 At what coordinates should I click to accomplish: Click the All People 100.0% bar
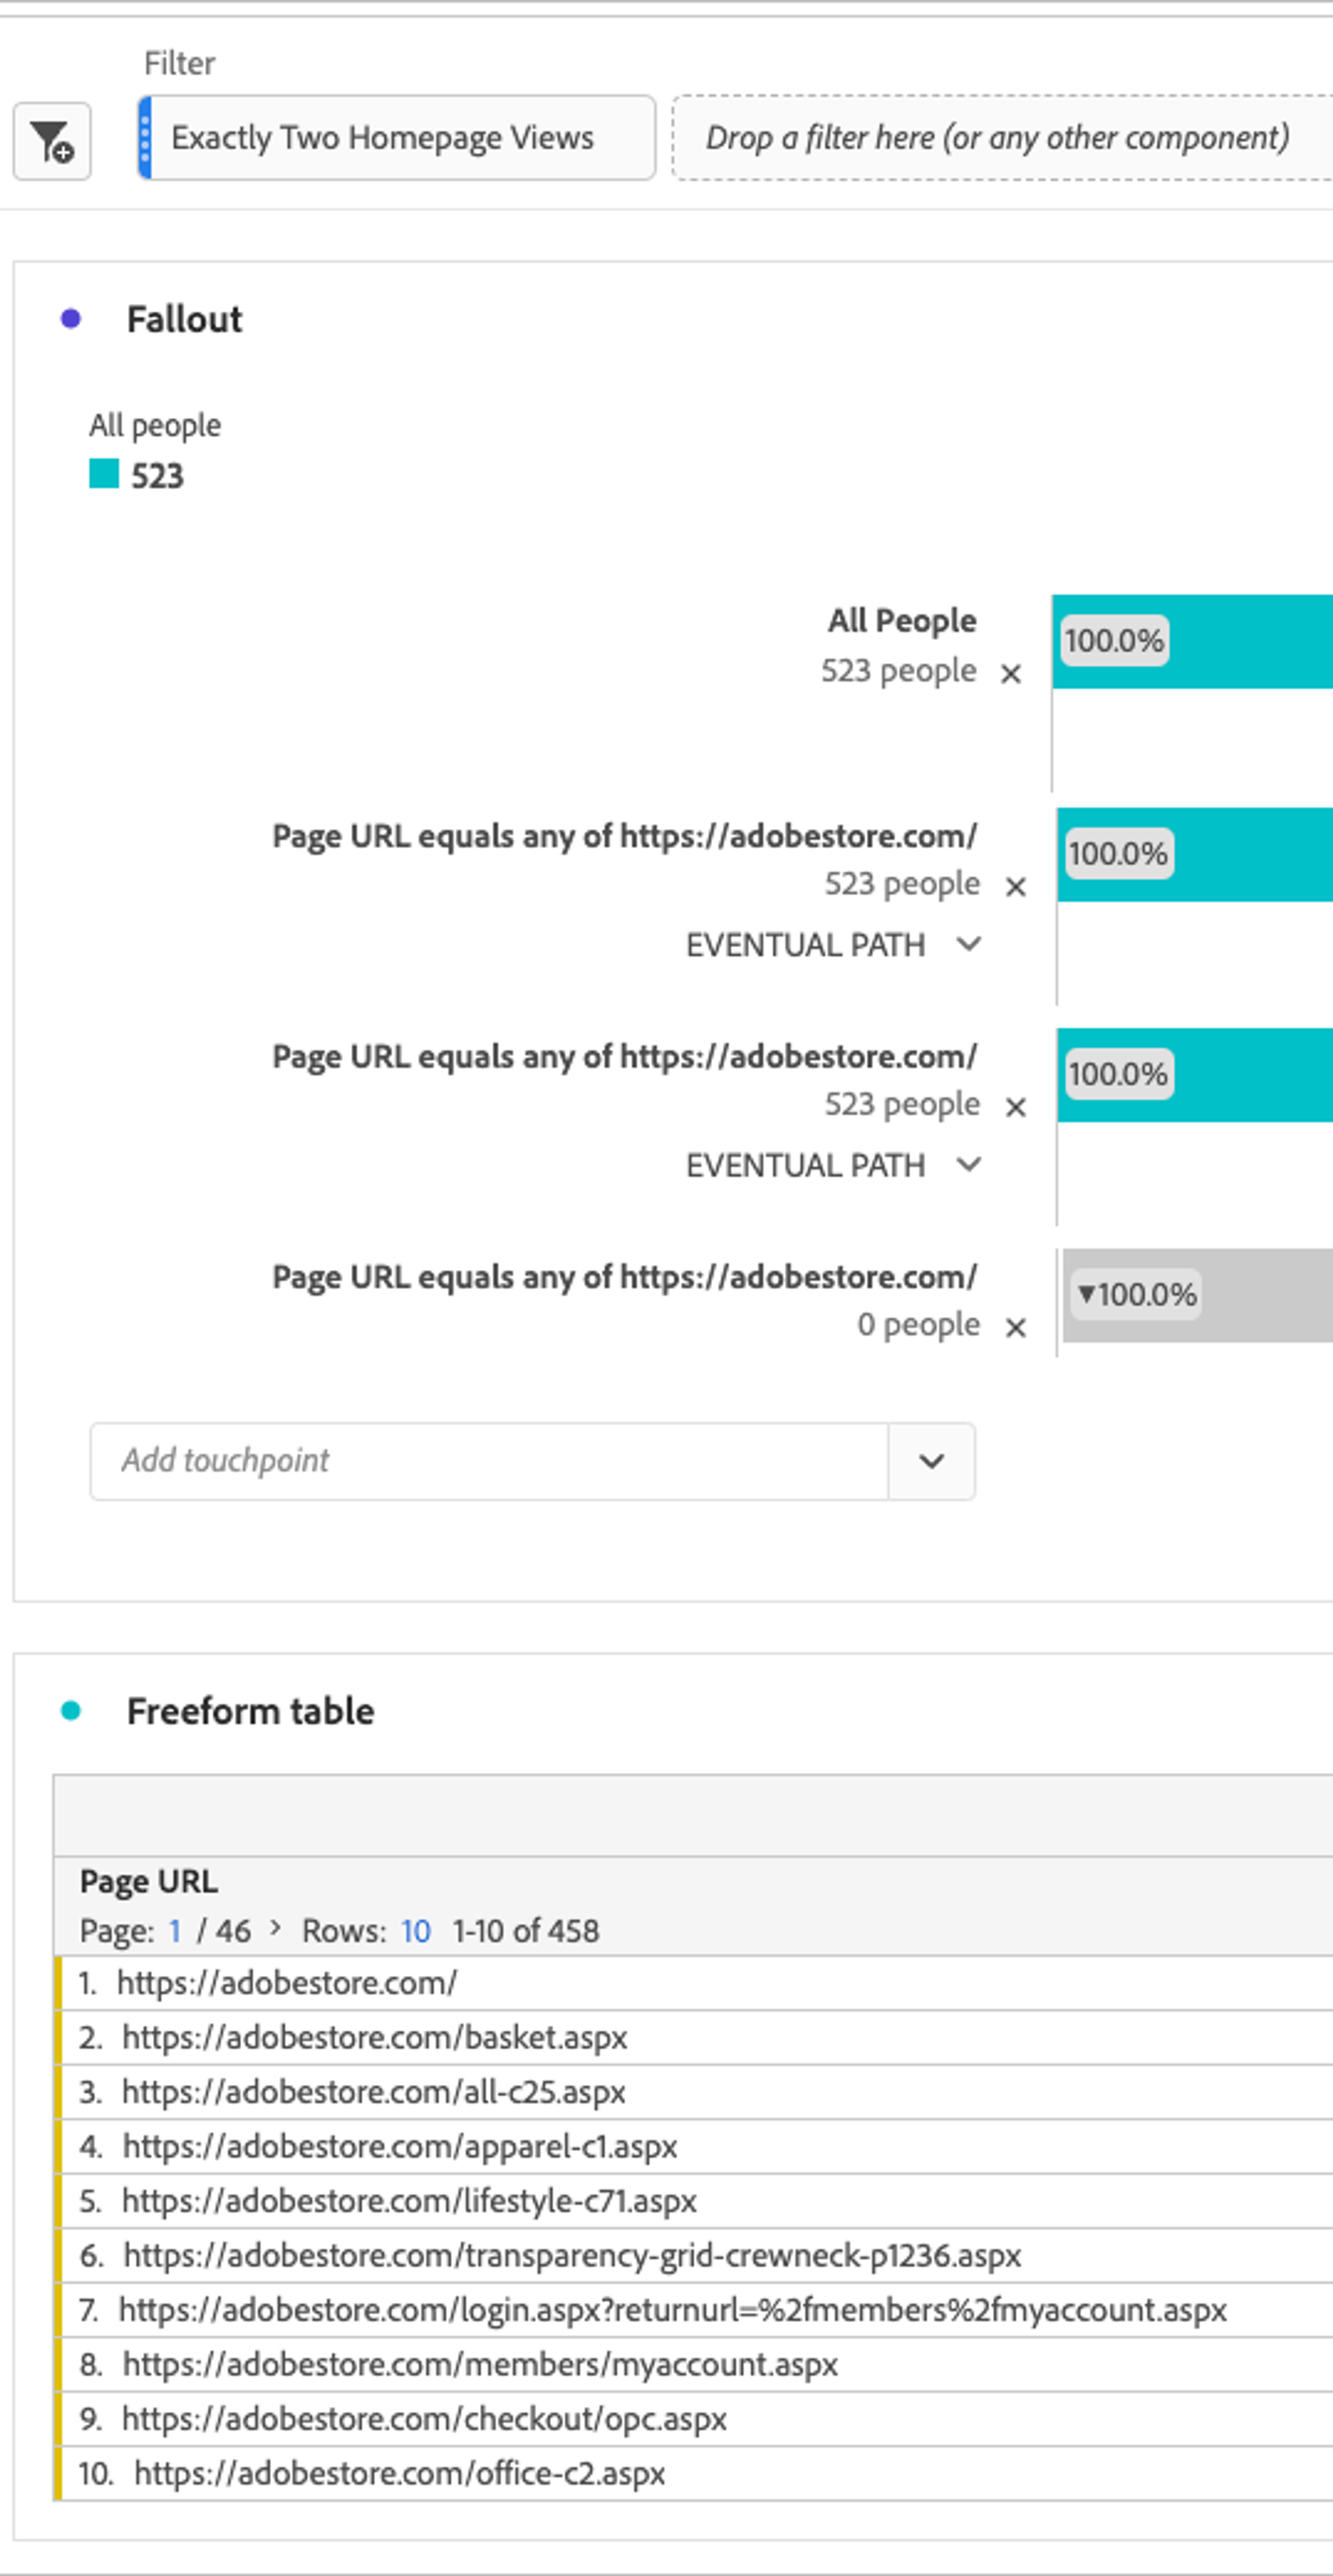point(1193,641)
